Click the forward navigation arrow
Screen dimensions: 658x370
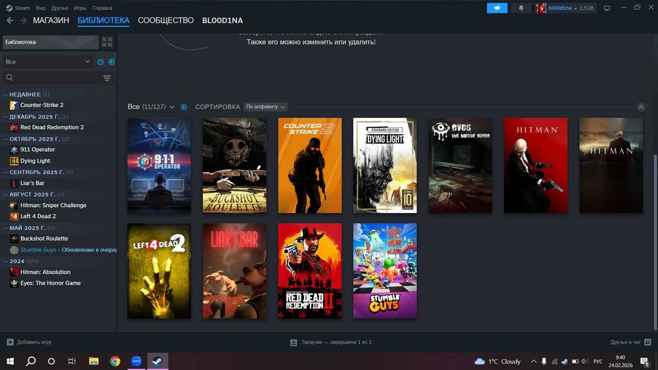coord(24,20)
